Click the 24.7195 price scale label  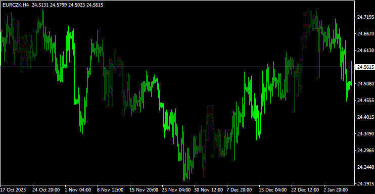pos(365,17)
